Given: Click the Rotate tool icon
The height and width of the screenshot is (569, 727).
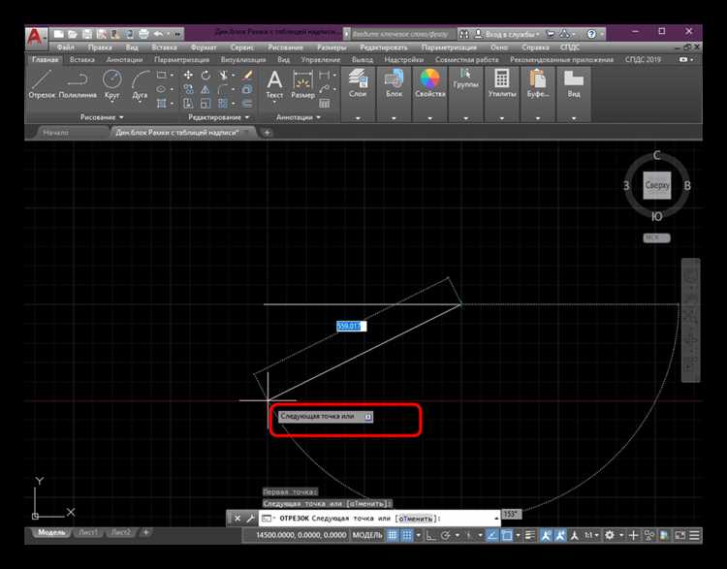Looking at the screenshot, I should [205, 76].
